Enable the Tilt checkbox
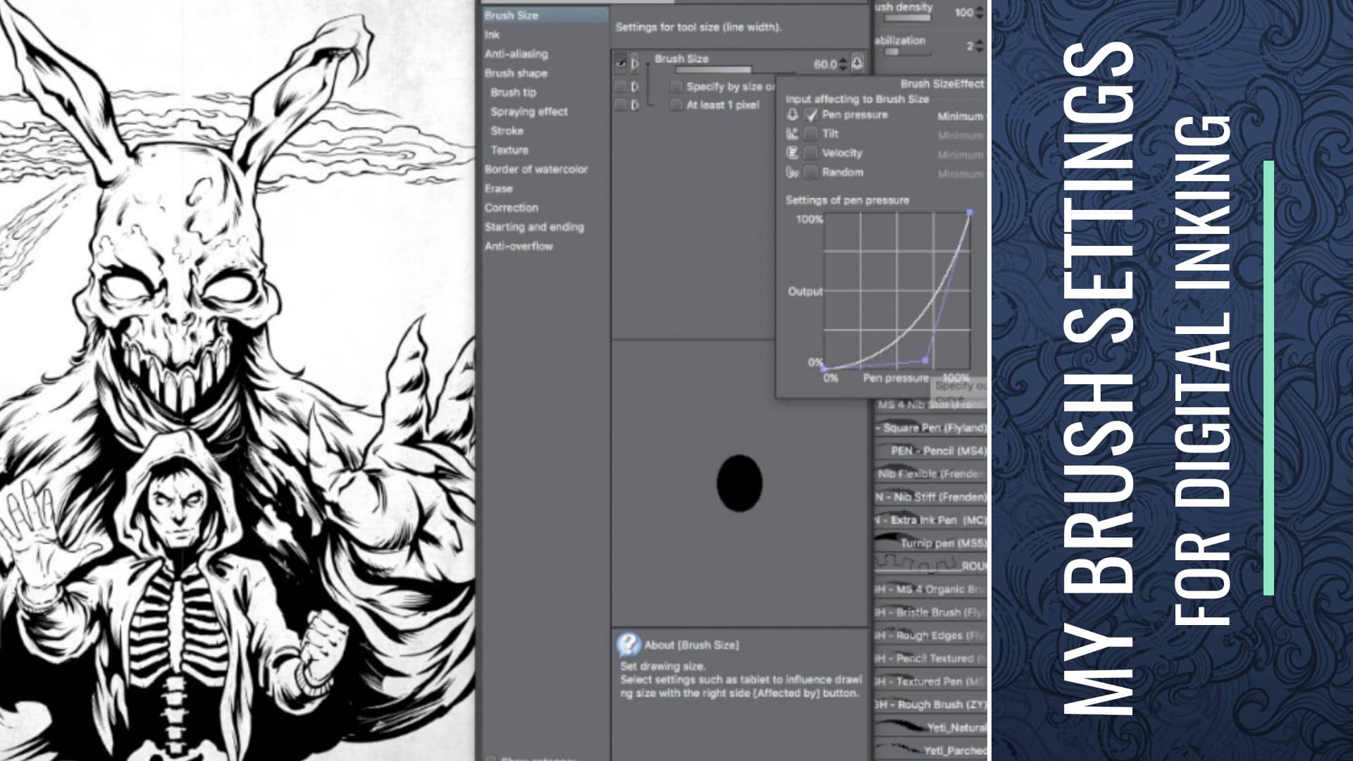Image resolution: width=1353 pixels, height=761 pixels. pos(811,134)
